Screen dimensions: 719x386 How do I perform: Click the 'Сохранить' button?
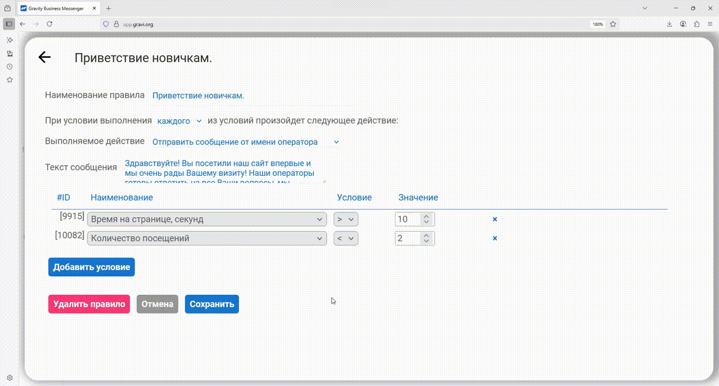pos(212,304)
